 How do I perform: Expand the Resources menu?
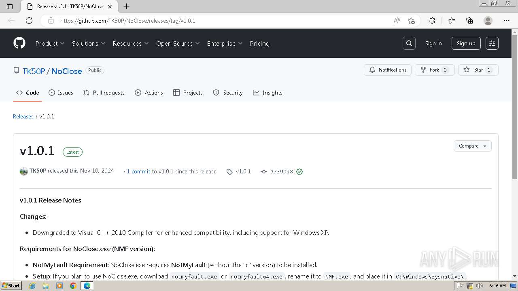[x=131, y=43]
